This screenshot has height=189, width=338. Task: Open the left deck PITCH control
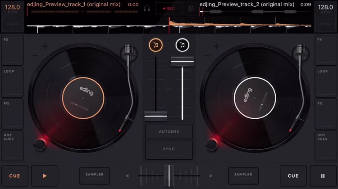coord(12,24)
